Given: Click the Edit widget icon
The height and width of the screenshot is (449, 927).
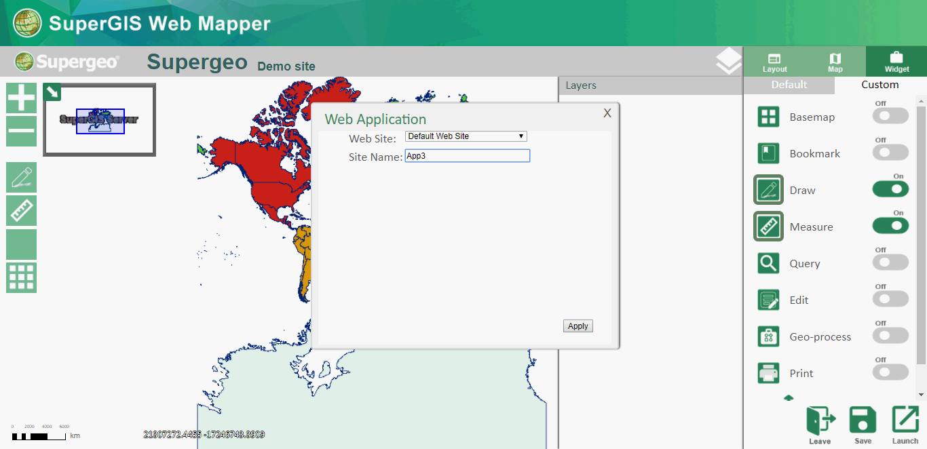Looking at the screenshot, I should click(x=768, y=300).
